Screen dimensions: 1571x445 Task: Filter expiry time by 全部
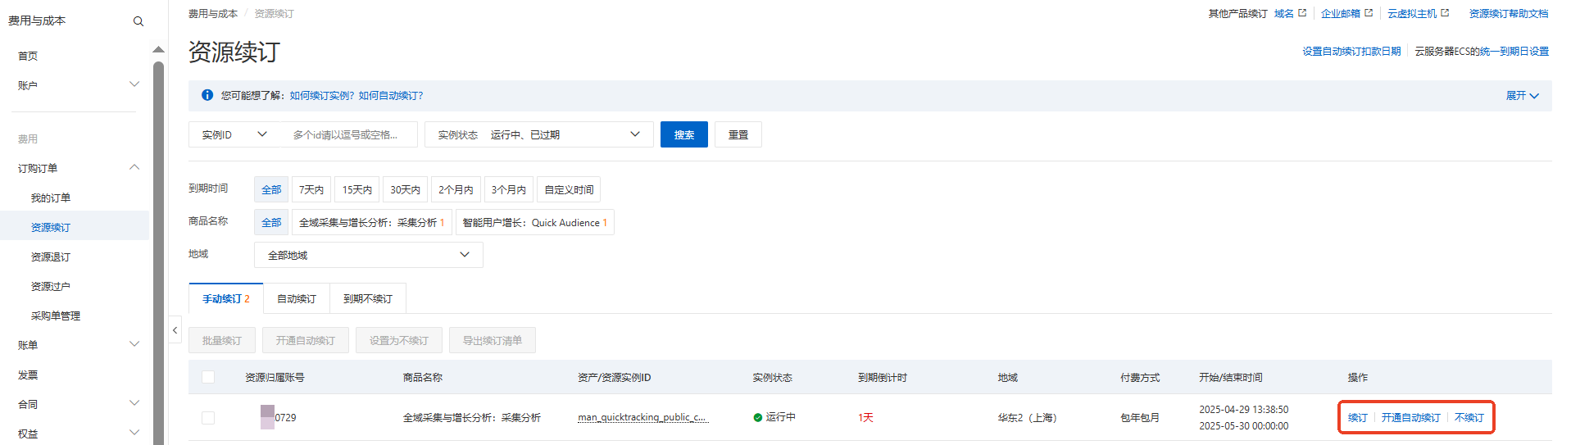coord(271,189)
